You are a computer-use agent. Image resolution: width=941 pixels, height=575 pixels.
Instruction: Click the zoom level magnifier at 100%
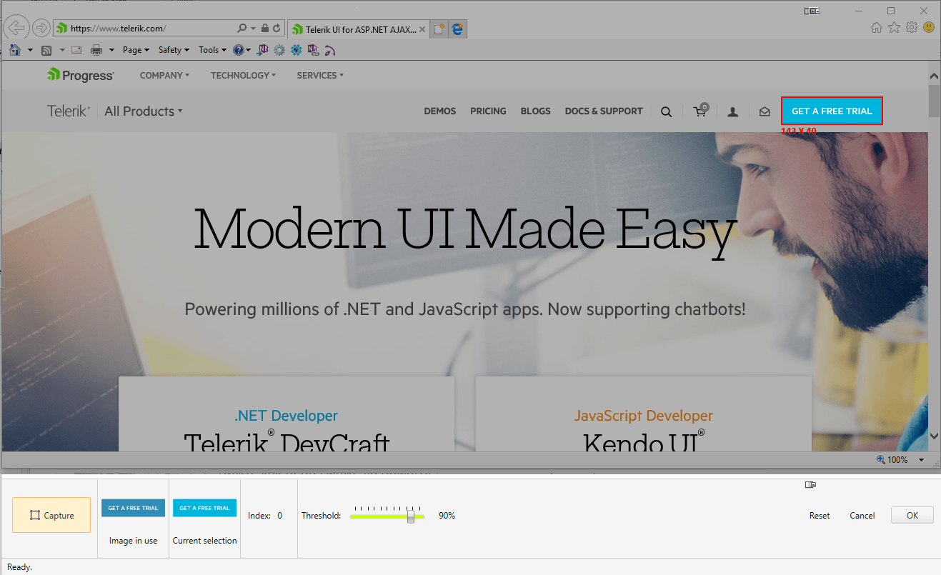882,460
